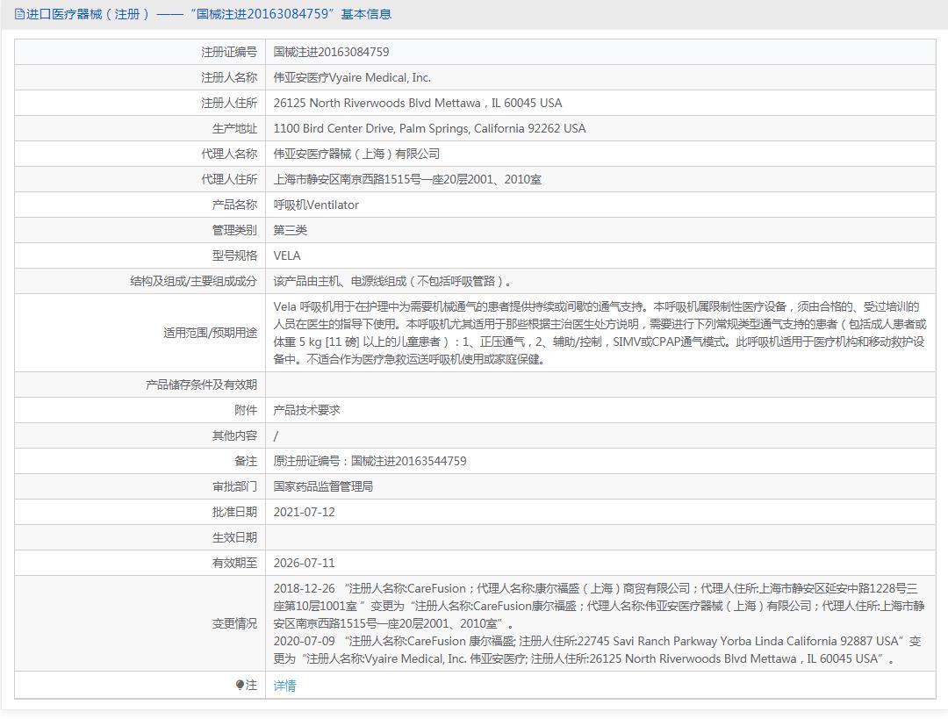
Task: Click the 2020-07-09 change record text
Action: point(598,650)
